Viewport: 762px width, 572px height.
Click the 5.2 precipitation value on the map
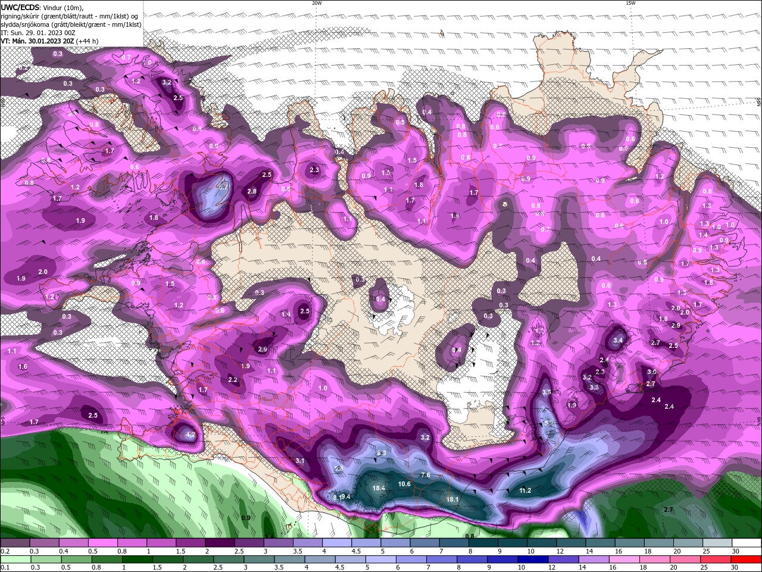click(x=549, y=423)
